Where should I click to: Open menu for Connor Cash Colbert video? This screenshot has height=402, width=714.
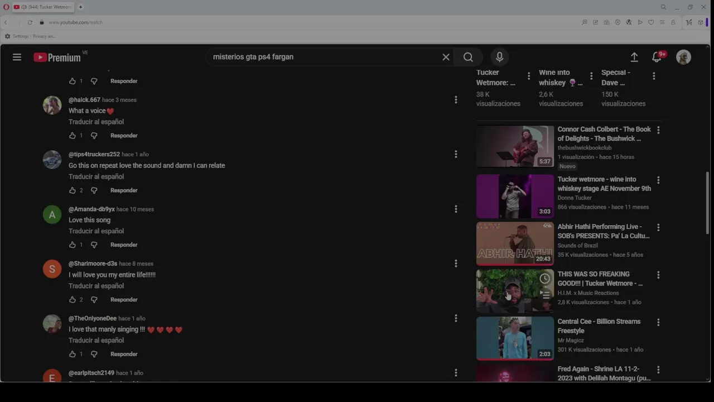click(x=658, y=130)
